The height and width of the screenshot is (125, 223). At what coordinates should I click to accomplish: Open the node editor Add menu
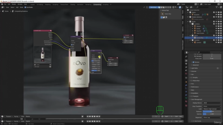click(17, 7)
